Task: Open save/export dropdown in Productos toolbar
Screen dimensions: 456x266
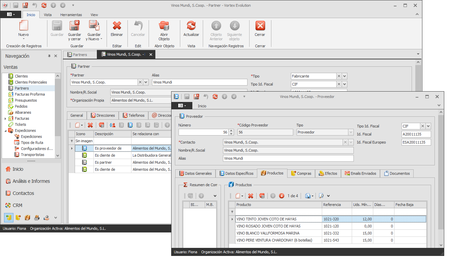Action: coord(312,196)
